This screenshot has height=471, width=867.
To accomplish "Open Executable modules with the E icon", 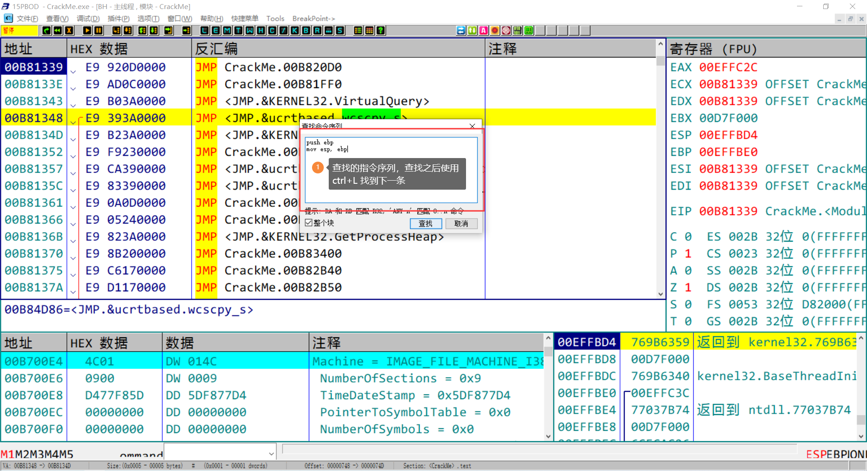I will click(216, 30).
